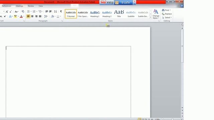The width and height of the screenshot is (214, 120).
Task: Click the Increase Indent icon
Action: [x=50, y=12]
